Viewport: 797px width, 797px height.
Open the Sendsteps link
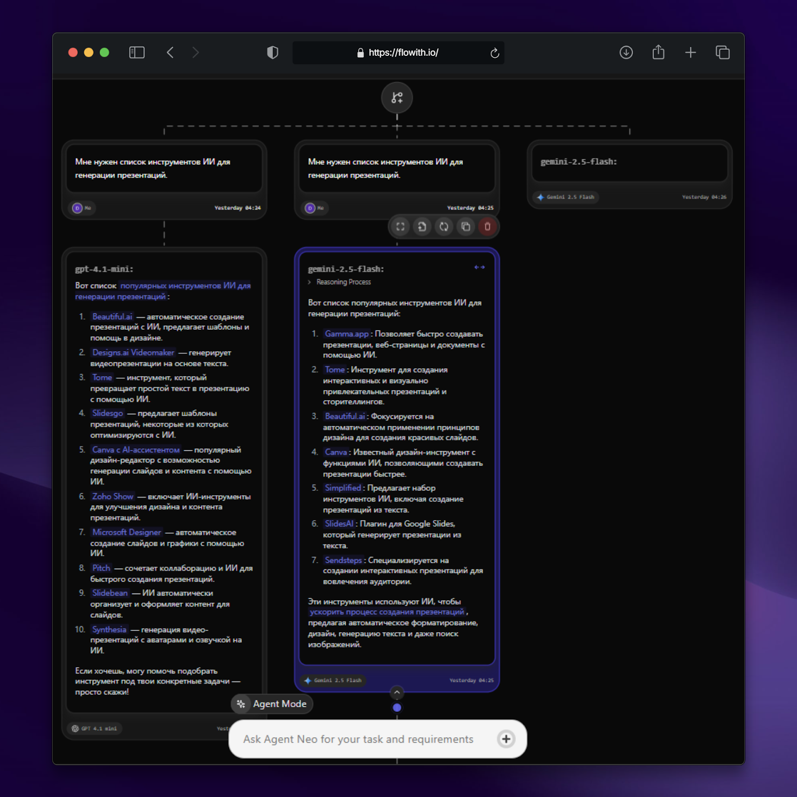coord(343,560)
